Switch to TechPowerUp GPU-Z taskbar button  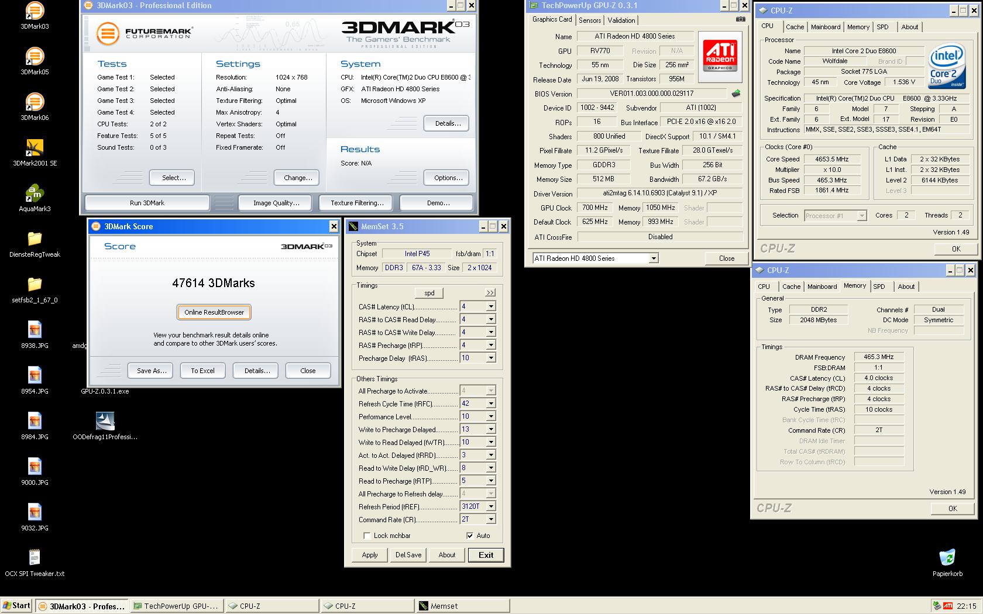coord(177,606)
